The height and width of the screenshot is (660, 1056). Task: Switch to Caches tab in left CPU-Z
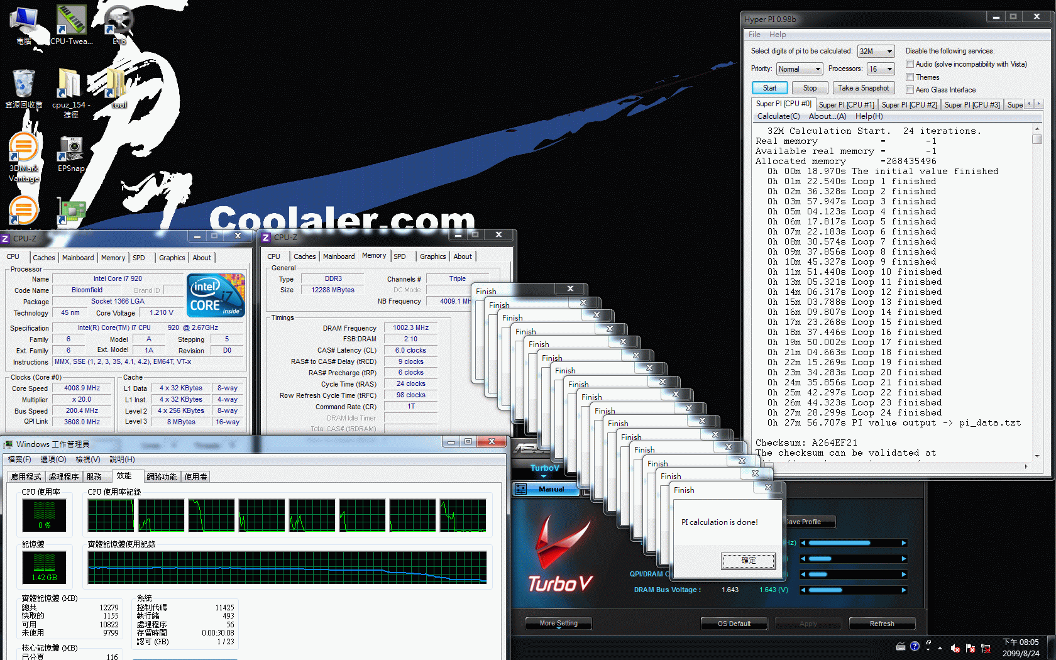[x=43, y=258]
